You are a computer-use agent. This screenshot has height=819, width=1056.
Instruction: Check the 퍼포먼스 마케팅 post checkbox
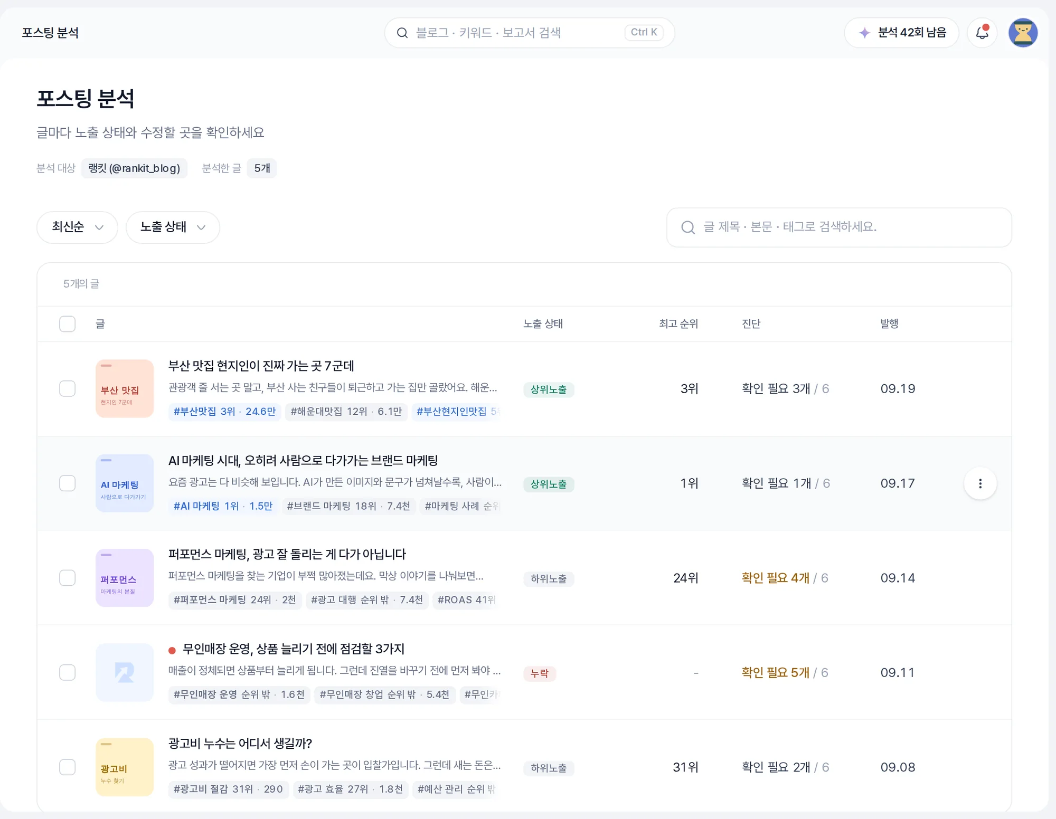click(67, 578)
